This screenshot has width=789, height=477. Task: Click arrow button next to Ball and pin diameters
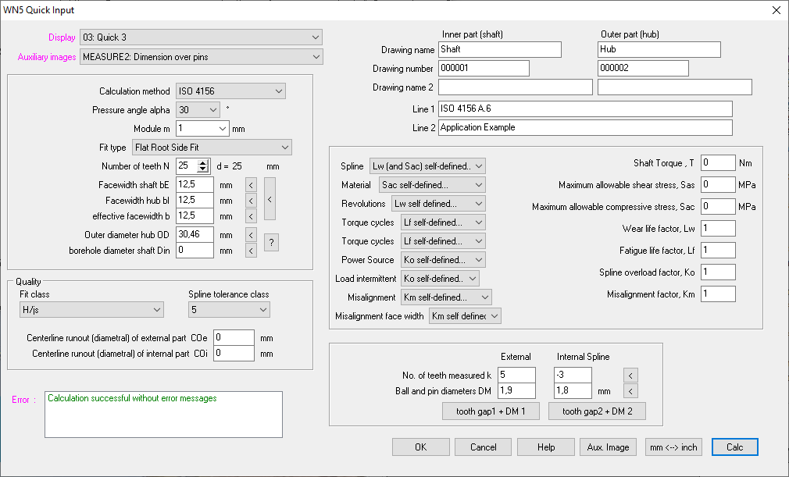click(632, 390)
